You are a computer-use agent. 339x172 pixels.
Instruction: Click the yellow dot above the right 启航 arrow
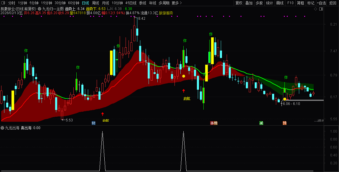click(184, 76)
